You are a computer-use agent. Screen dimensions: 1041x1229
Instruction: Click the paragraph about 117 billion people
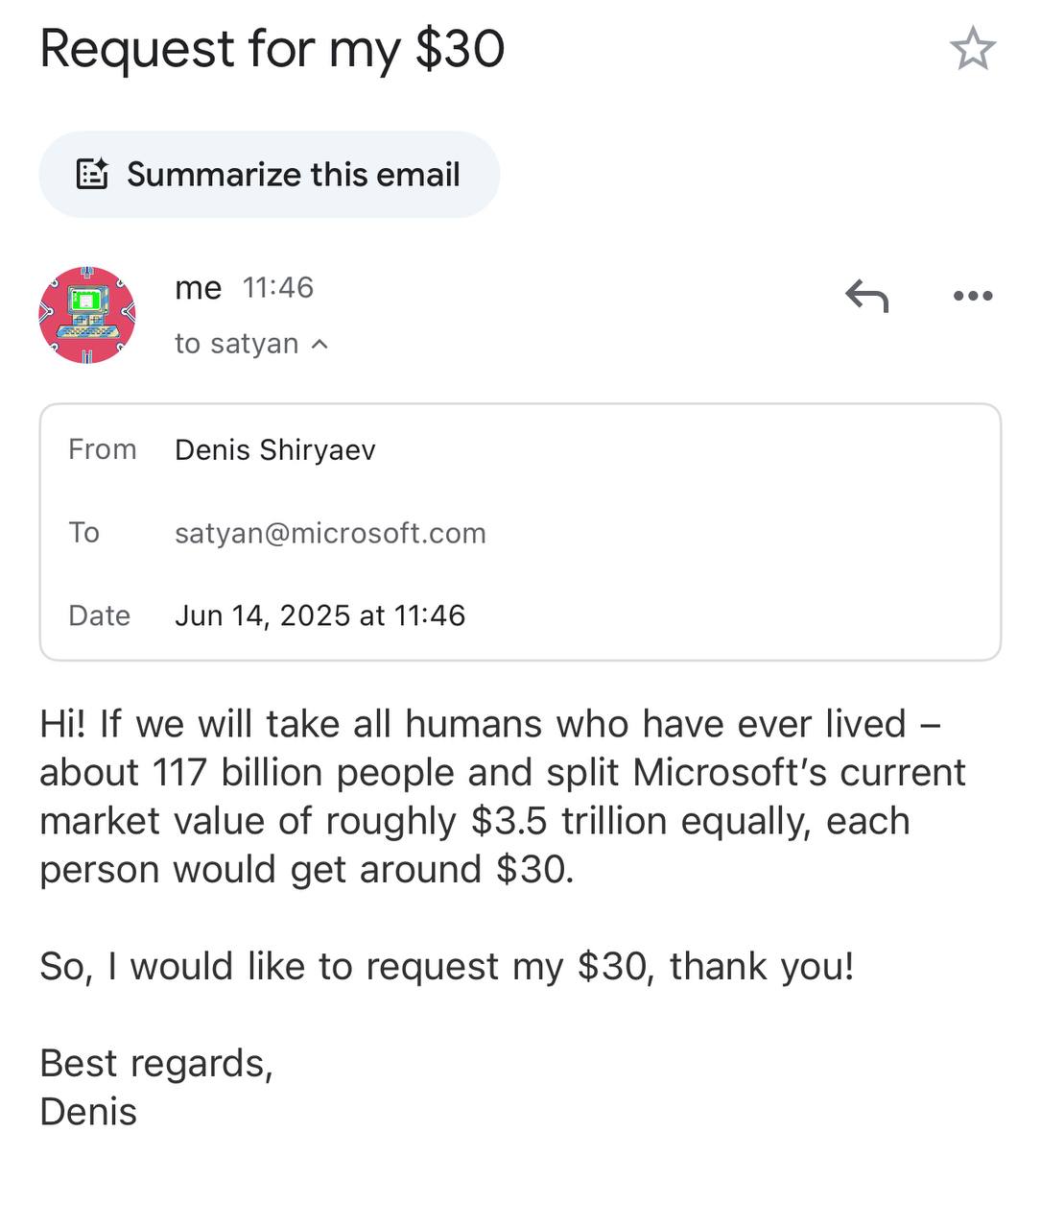pyautogui.click(x=503, y=797)
